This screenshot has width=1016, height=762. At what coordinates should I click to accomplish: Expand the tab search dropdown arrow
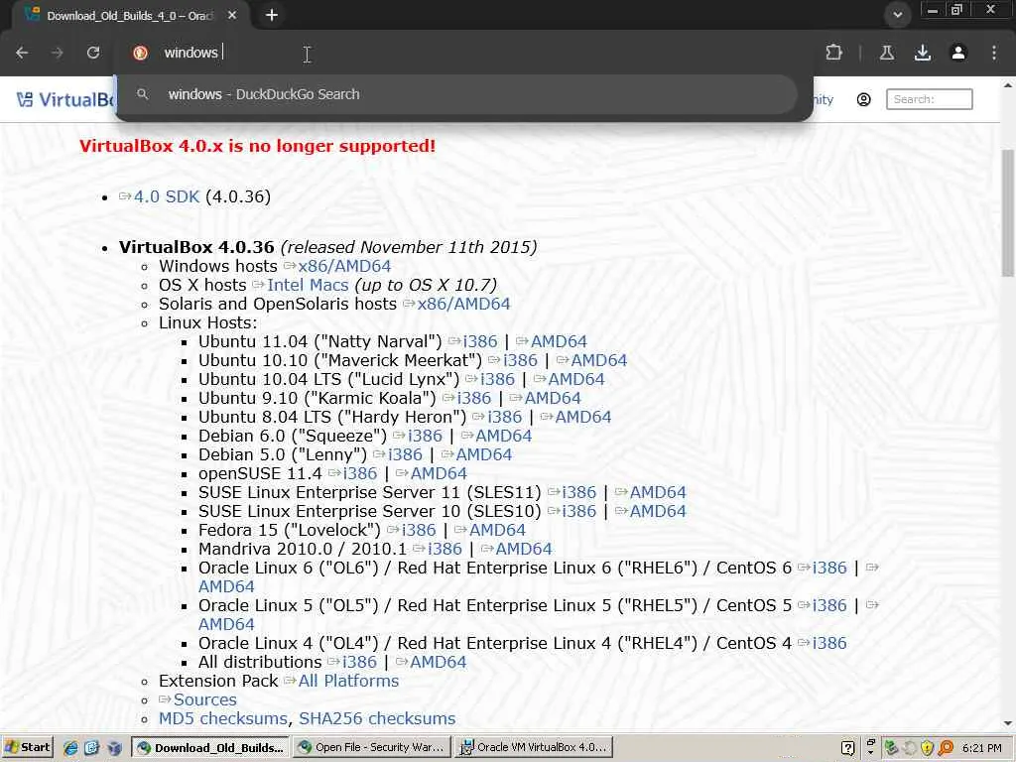[x=897, y=15]
